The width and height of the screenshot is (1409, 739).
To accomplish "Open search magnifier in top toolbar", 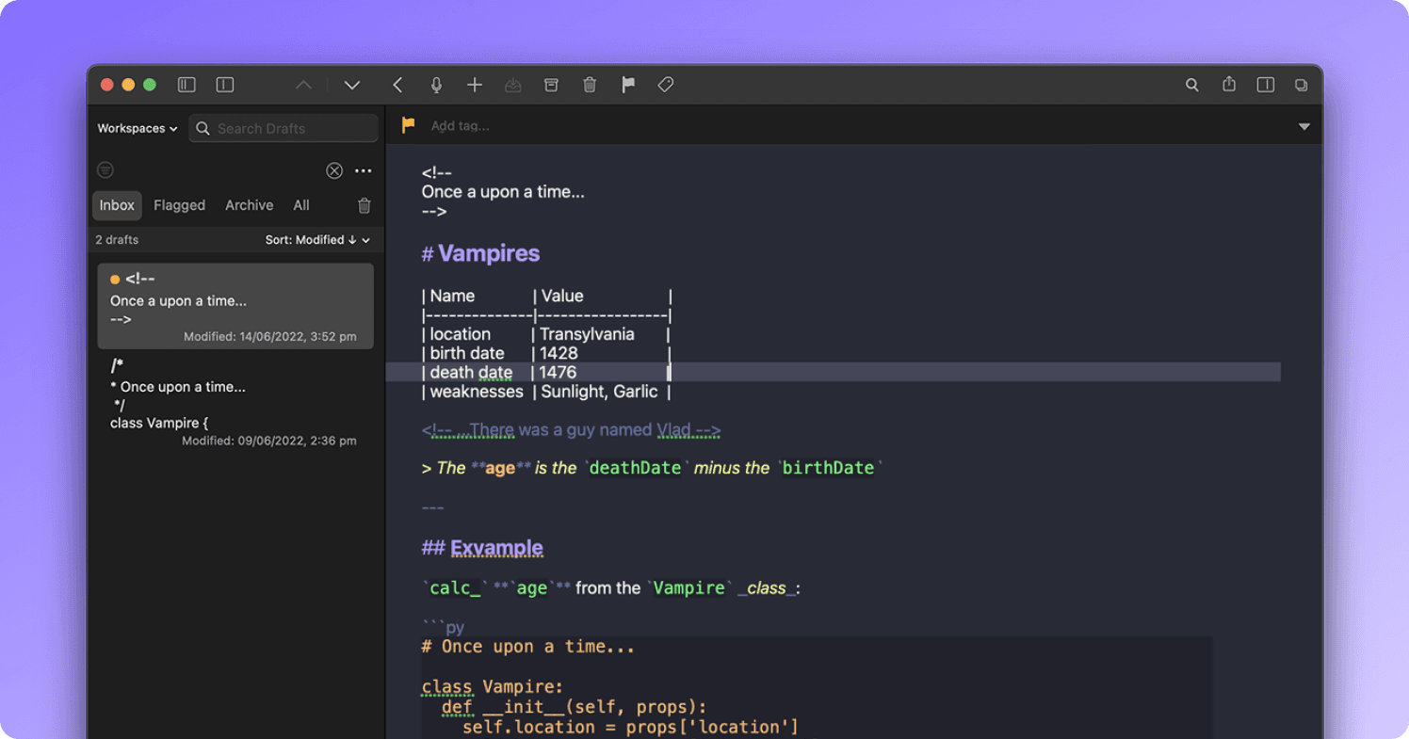I will 1191,85.
